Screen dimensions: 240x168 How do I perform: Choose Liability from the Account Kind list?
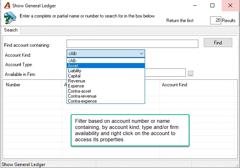[x=106, y=71]
